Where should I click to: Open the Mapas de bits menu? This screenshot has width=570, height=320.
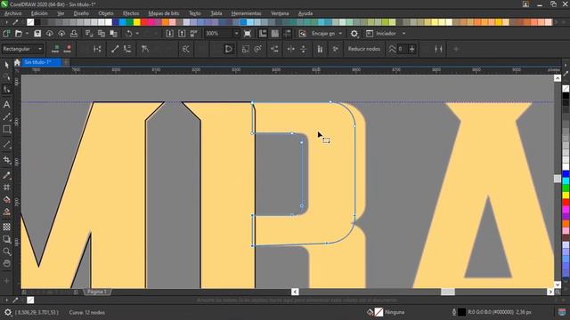point(164,13)
